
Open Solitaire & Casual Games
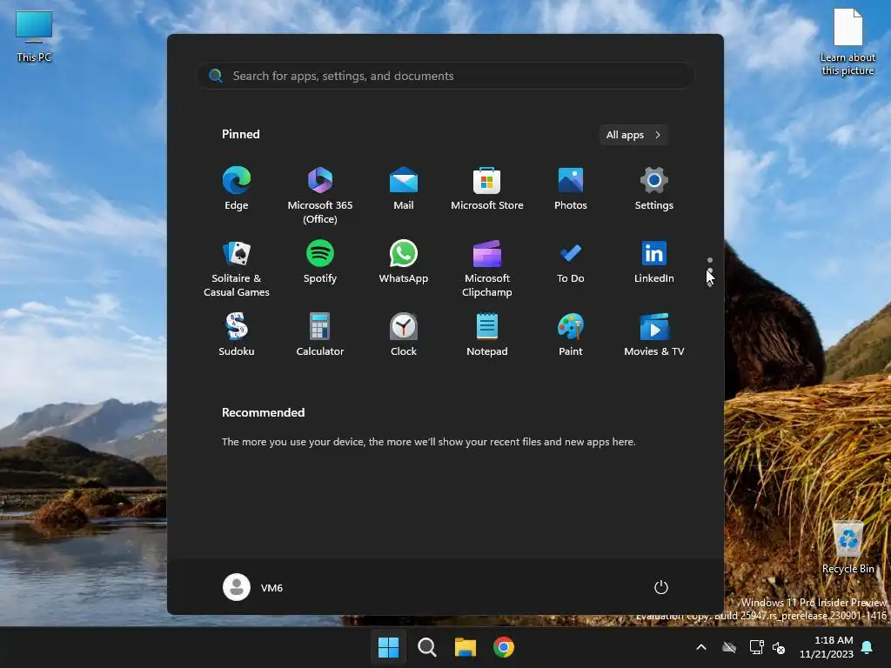coord(237,268)
